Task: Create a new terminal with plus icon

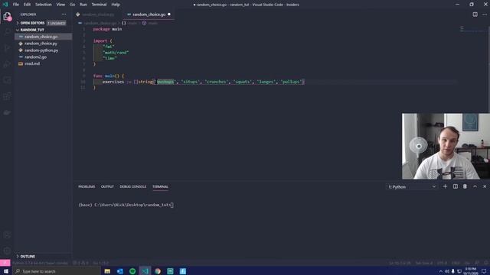Action: (x=445, y=186)
